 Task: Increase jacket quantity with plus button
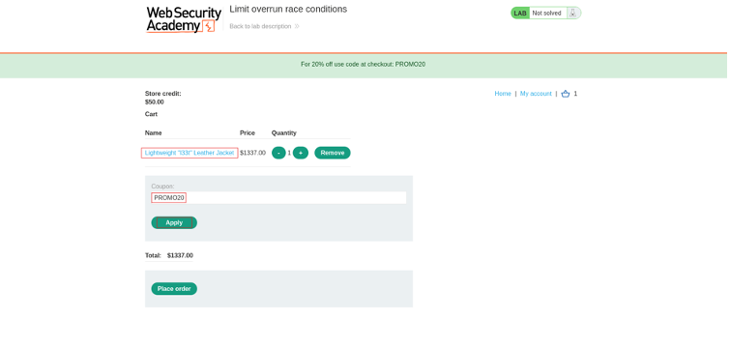301,153
